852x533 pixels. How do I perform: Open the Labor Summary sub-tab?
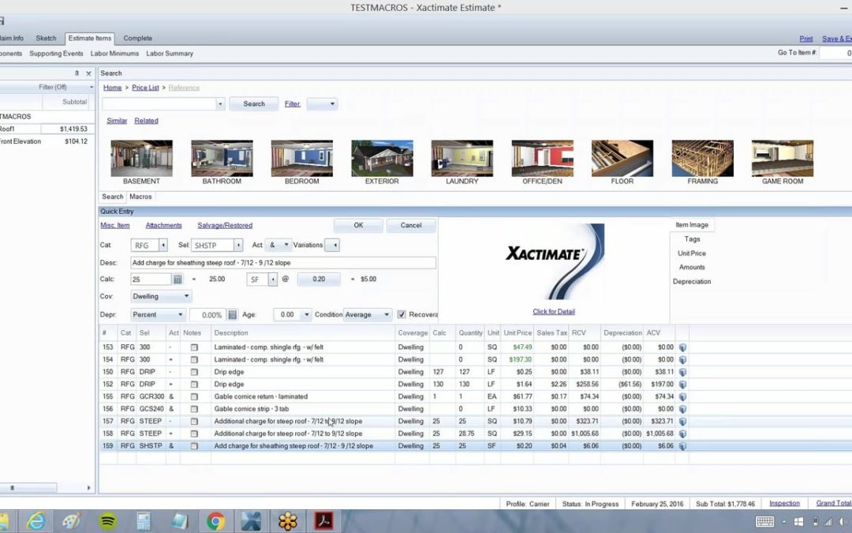(x=170, y=54)
